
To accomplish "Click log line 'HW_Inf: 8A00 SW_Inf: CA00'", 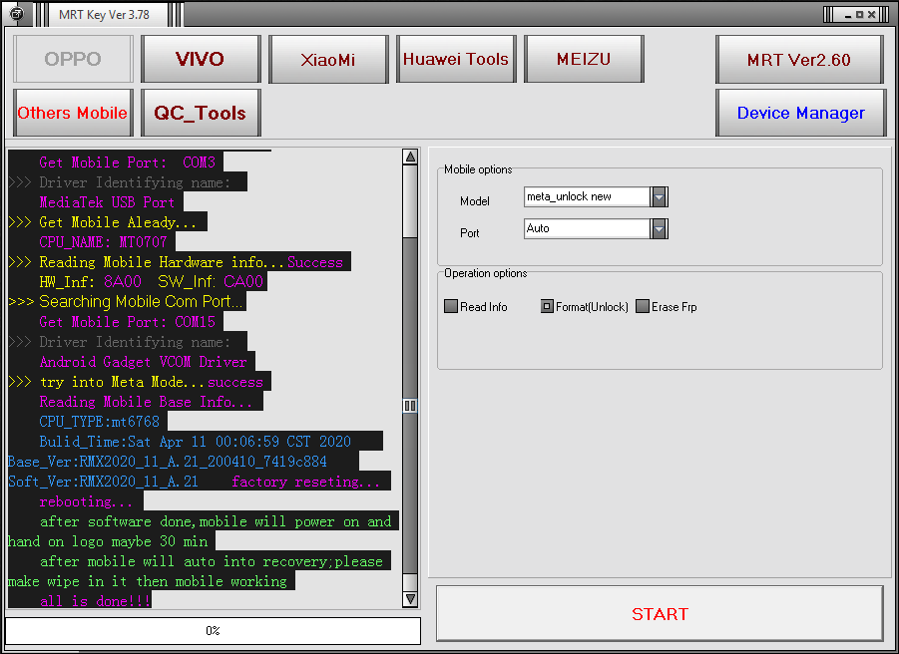I will tap(152, 282).
